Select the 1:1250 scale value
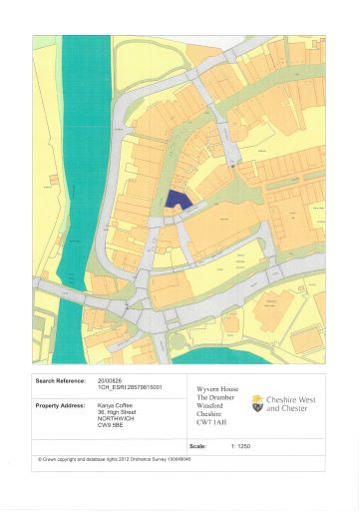 240,446
